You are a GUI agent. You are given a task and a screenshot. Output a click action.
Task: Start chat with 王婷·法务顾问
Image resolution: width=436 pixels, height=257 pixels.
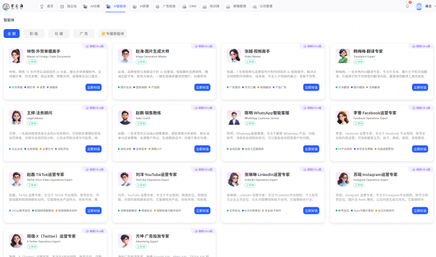pyautogui.click(x=94, y=149)
